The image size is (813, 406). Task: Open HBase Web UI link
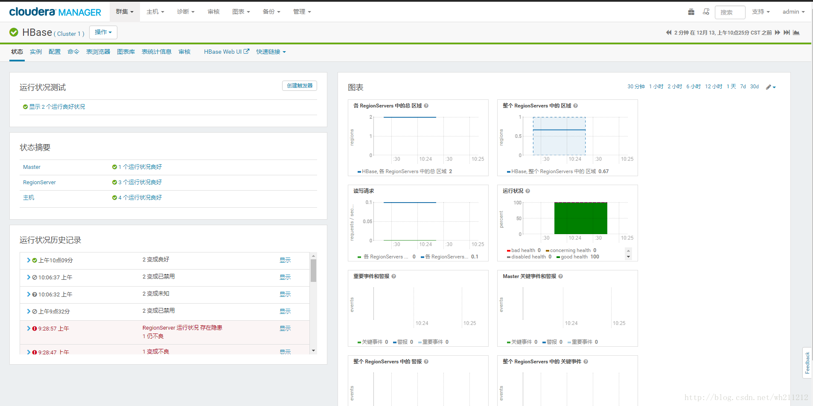227,52
